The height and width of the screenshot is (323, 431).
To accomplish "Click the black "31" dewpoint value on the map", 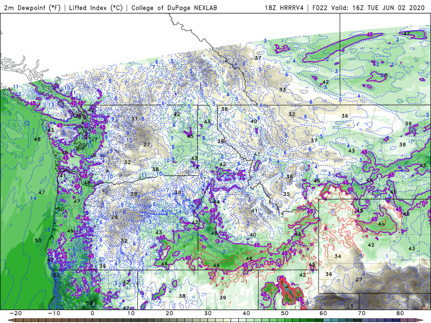I will point(134,118).
